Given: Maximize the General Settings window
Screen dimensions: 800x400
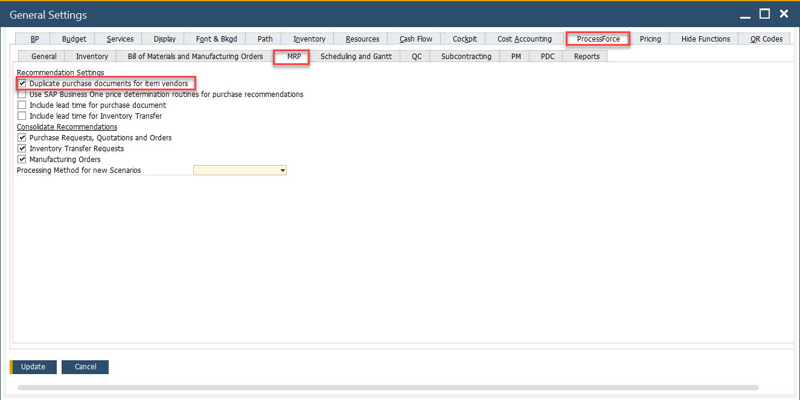Looking at the screenshot, I should click(x=764, y=14).
